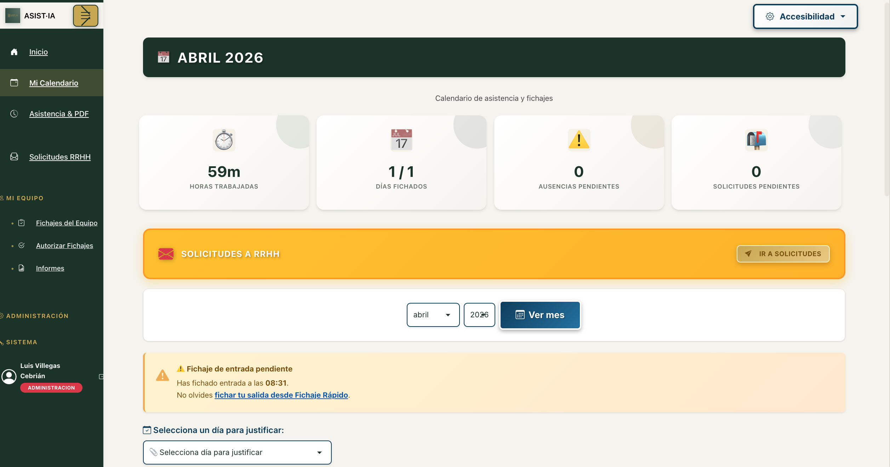This screenshot has width=890, height=467.
Task: Open the Accesibilidad dropdown
Action: pos(805,17)
